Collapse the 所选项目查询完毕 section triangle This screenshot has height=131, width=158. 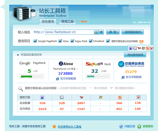click(18, 55)
